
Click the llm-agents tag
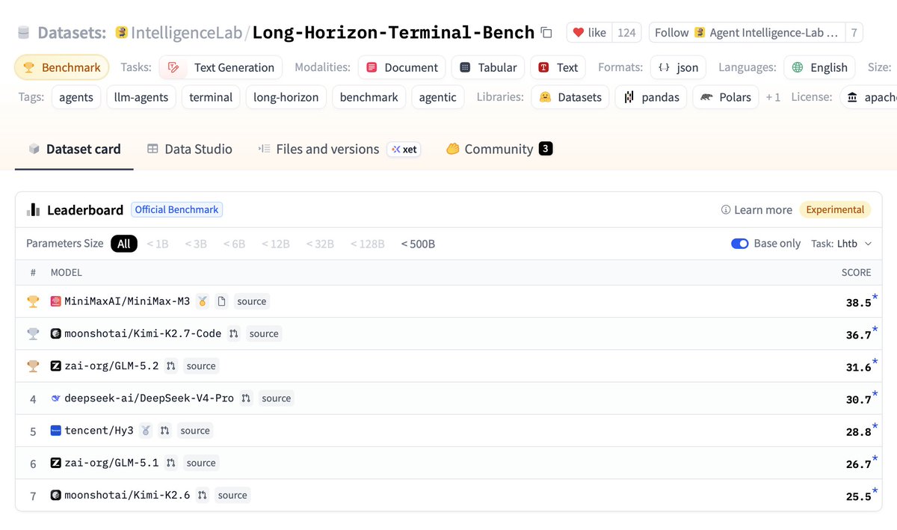tap(142, 97)
